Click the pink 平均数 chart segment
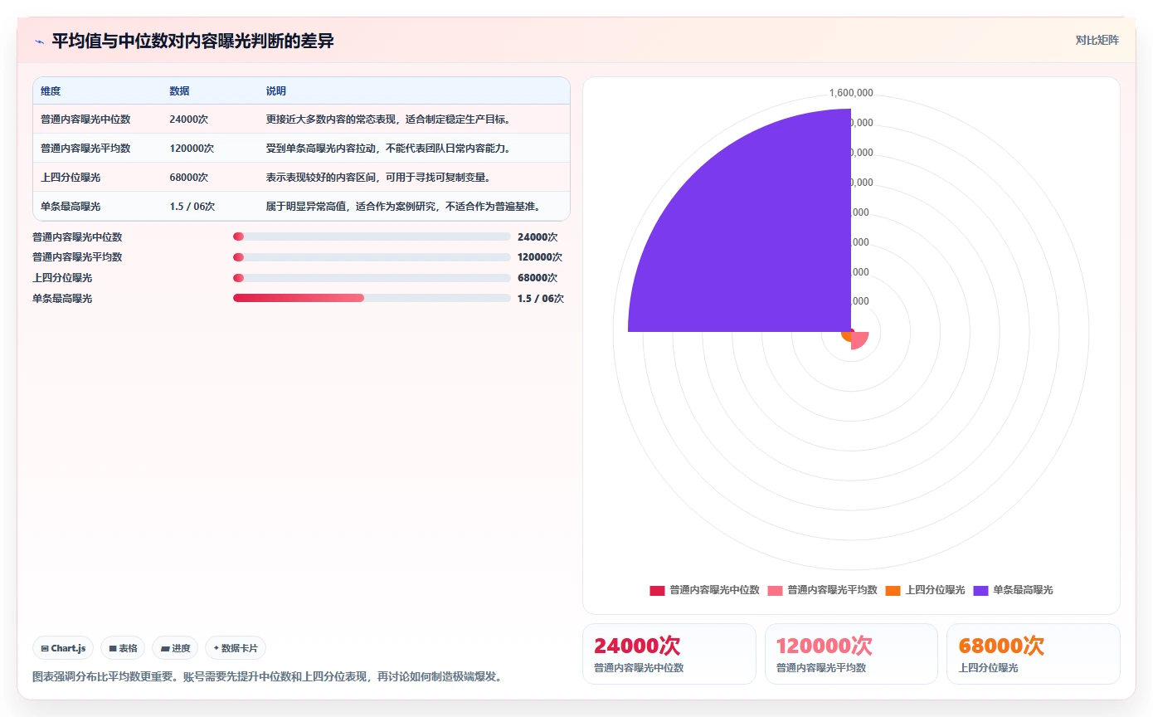Screen dimensions: 1153x717 point(859,339)
